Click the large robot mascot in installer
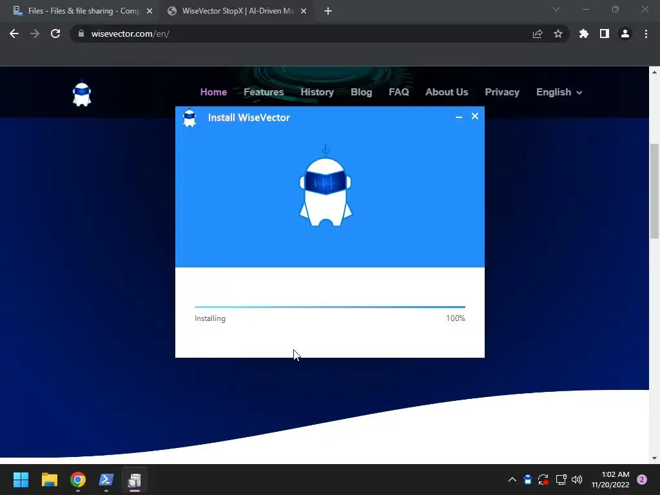This screenshot has width=660, height=495. coord(325,186)
